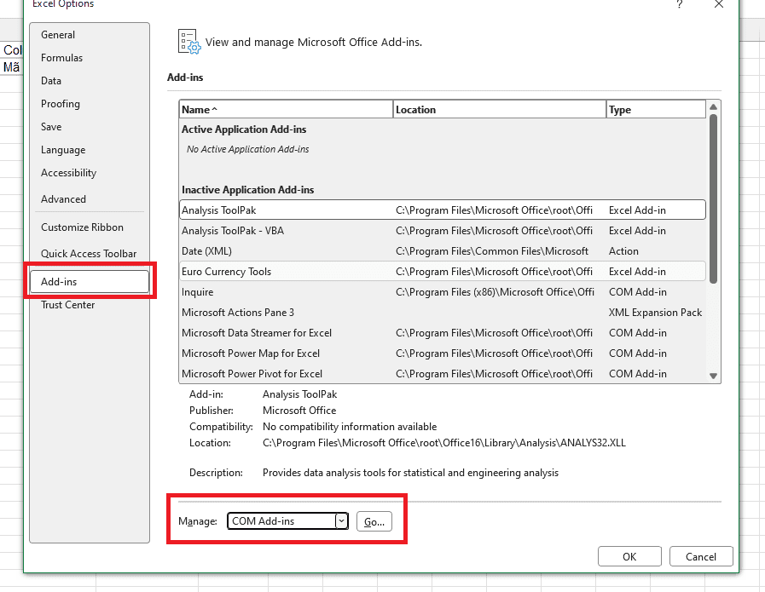Select the Euro Currency Tools row
This screenshot has width=765, height=592.
point(443,272)
